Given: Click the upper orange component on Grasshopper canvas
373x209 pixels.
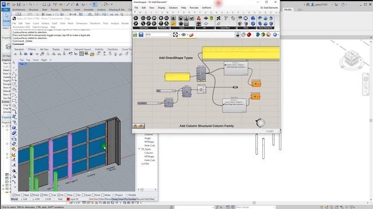Looking at the screenshot, I should [256, 84].
